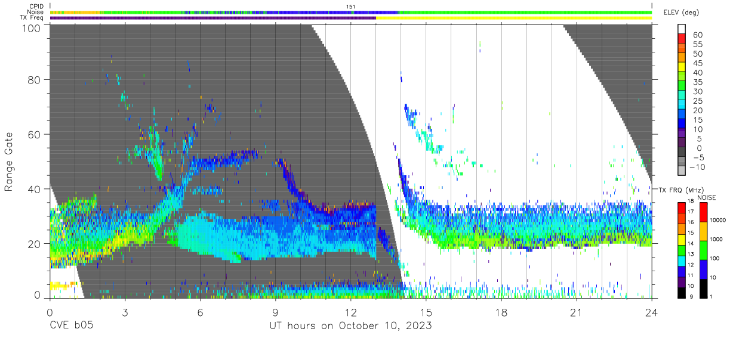Select the "80" tick on Range Gate axis
Viewport: 733px width, 338px height.
[x=34, y=79]
